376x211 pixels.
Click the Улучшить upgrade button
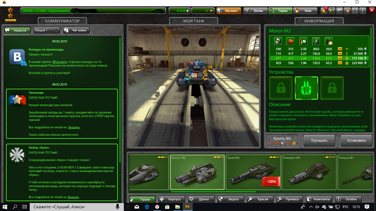point(319,141)
